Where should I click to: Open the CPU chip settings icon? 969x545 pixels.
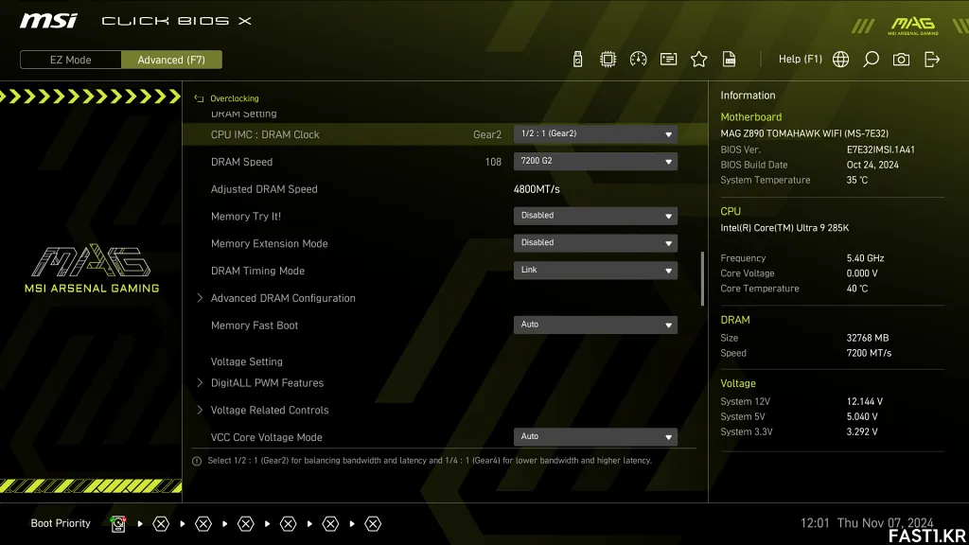click(608, 60)
